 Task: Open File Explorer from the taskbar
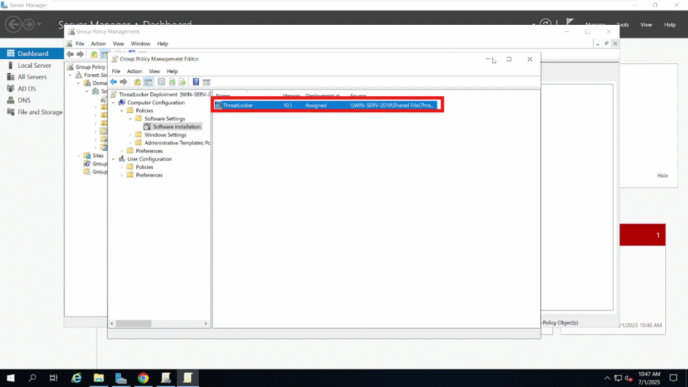(99, 378)
